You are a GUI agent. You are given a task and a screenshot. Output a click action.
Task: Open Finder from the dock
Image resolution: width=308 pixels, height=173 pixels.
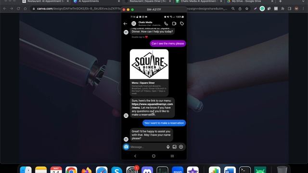[x=26, y=170]
